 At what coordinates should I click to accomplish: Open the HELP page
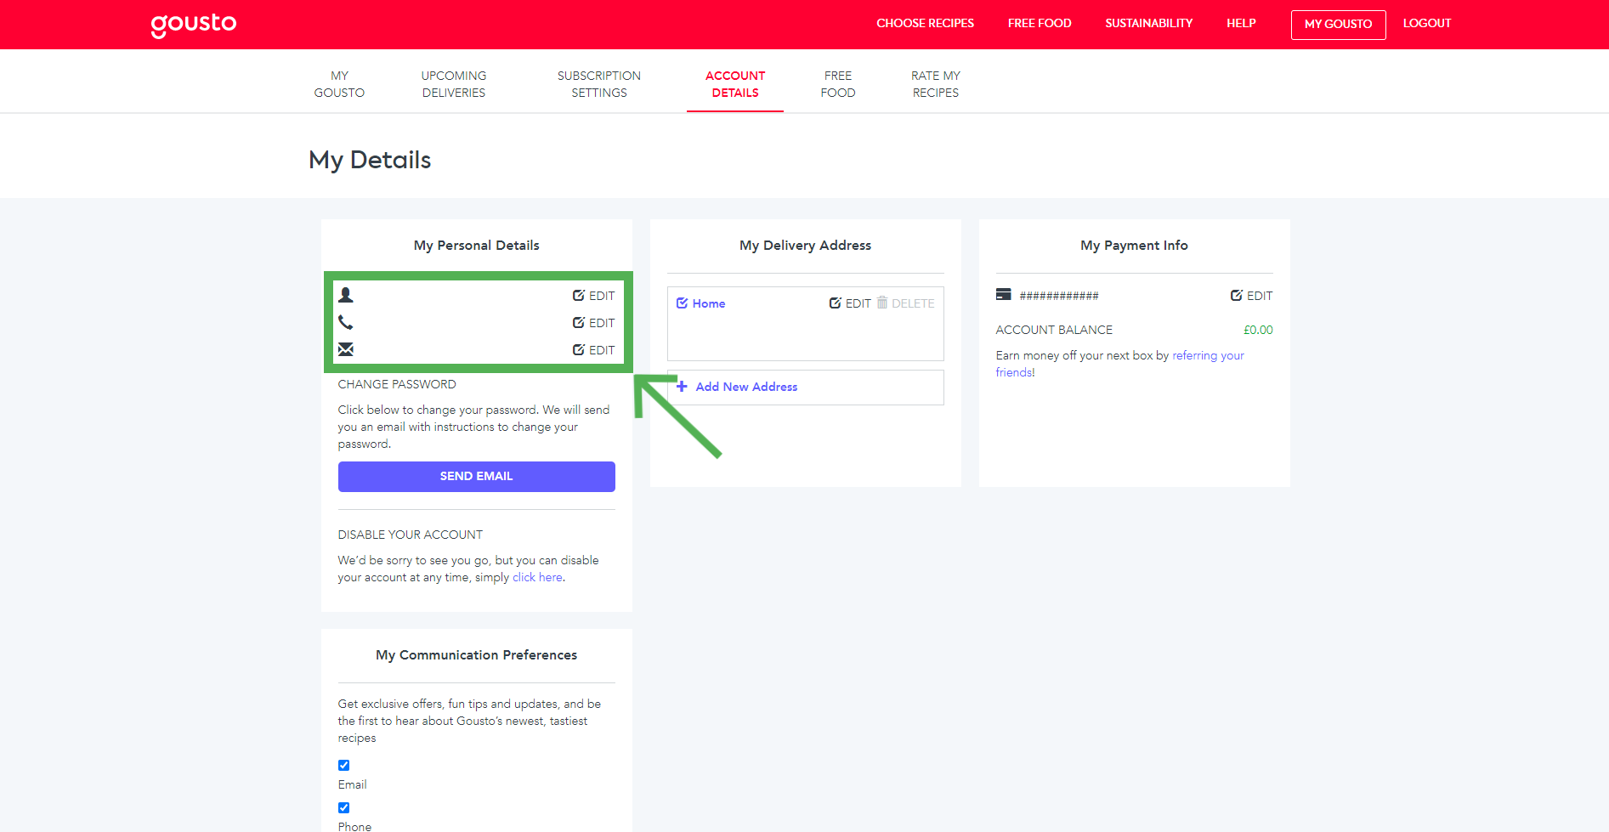tap(1241, 23)
